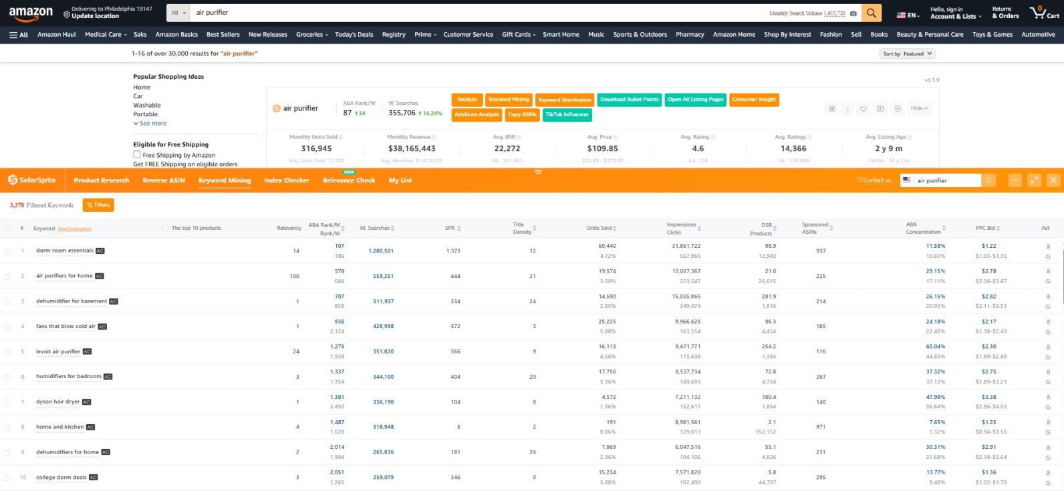Image resolution: width=1064 pixels, height=491 pixels.
Task: Open the SellerSprite settings gear icon
Action: (898, 108)
